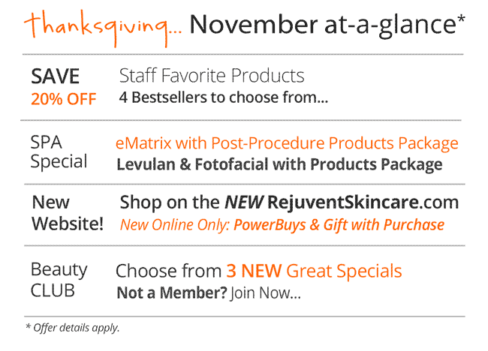This screenshot has height=351, width=488.
Task: Click 'PowerBuys & Gift with Purchase' text
Action: click(339, 224)
